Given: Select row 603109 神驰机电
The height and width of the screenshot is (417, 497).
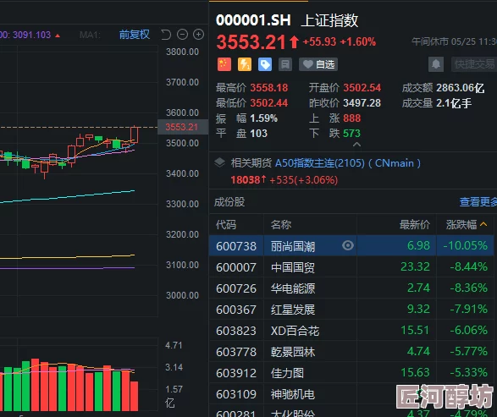Looking at the screenshot, I should coord(351,394).
